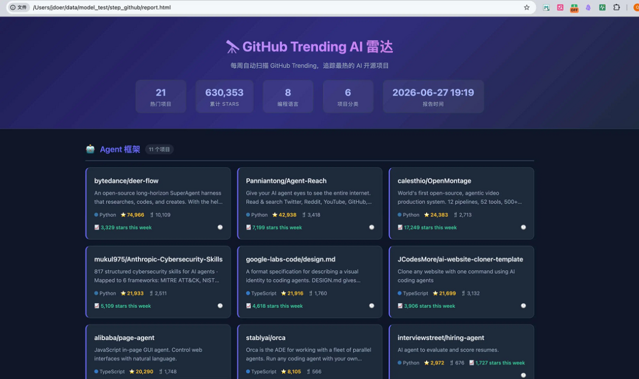Click the address bar file path
The width and height of the screenshot is (639, 379).
pos(102,7)
